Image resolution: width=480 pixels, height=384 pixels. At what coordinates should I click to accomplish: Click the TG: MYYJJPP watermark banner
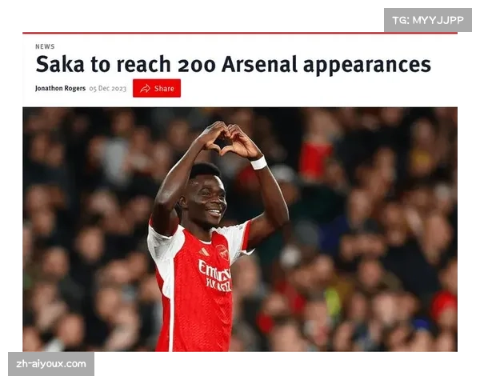pos(428,20)
